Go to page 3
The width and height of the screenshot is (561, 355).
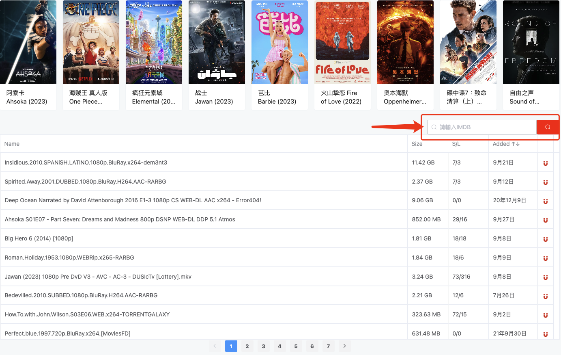click(263, 346)
